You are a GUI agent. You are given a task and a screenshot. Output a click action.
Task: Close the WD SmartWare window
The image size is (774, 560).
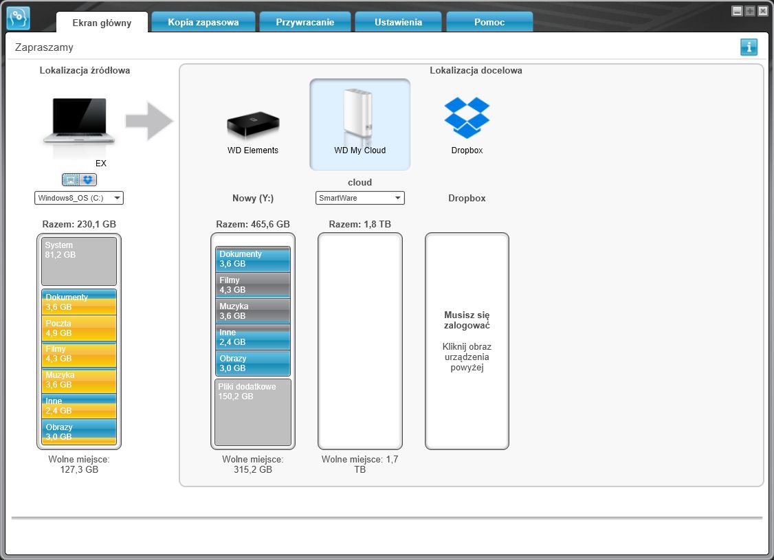click(762, 11)
